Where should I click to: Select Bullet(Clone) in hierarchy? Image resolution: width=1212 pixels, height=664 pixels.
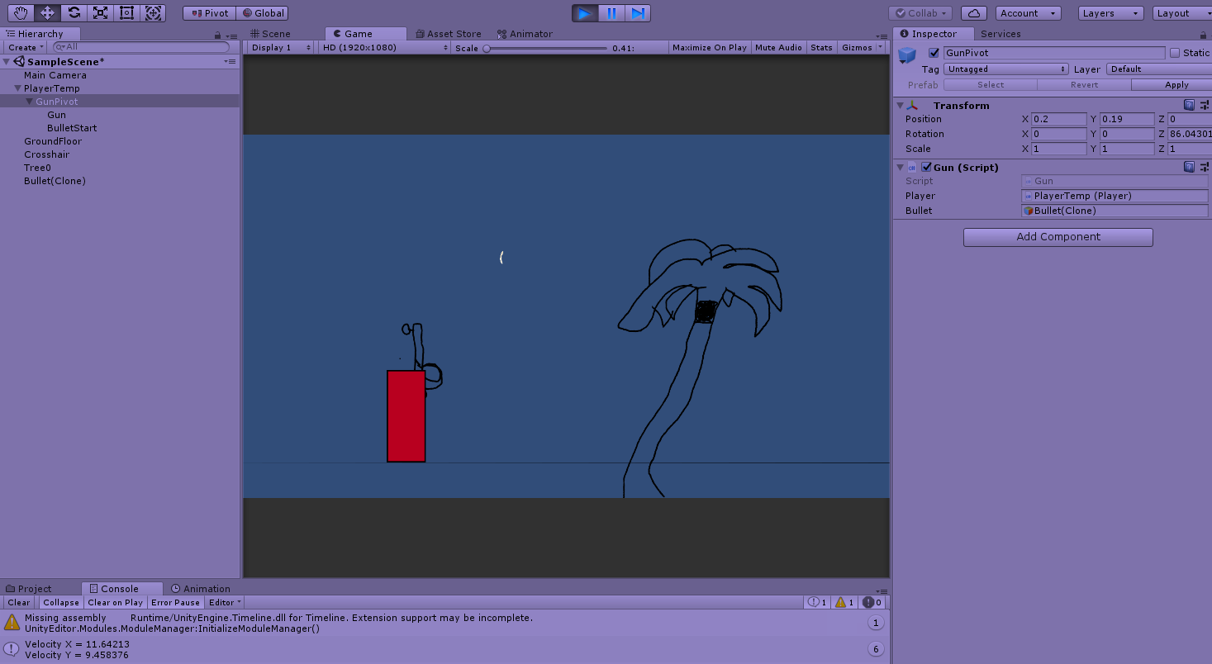tap(55, 181)
